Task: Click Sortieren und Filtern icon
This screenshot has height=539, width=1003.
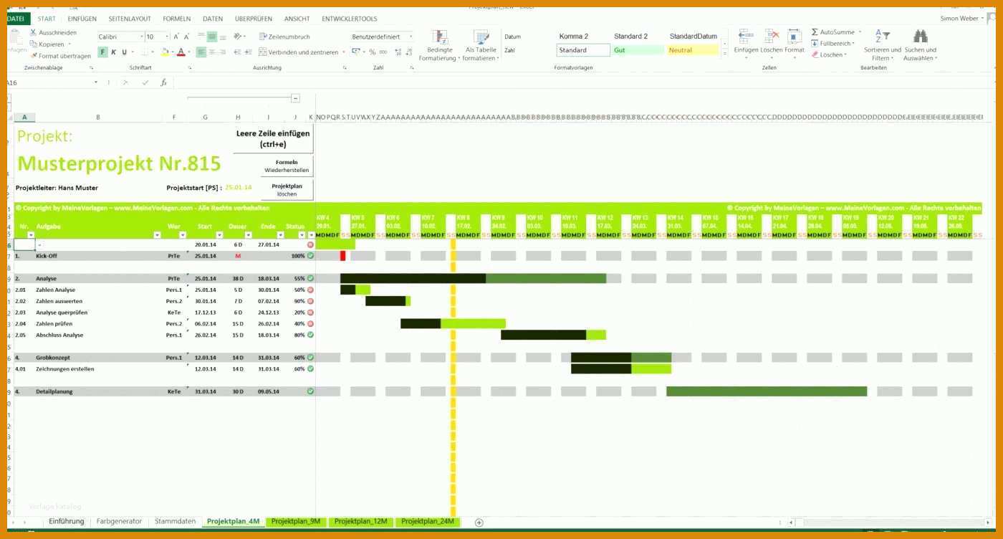Action: coord(882,37)
